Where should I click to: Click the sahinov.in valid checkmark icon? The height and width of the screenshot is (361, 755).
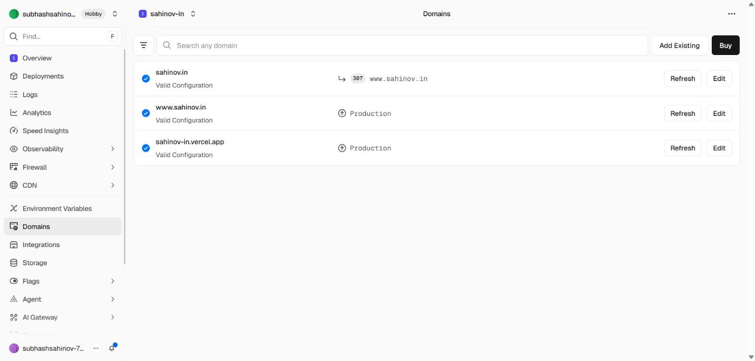pyautogui.click(x=146, y=79)
